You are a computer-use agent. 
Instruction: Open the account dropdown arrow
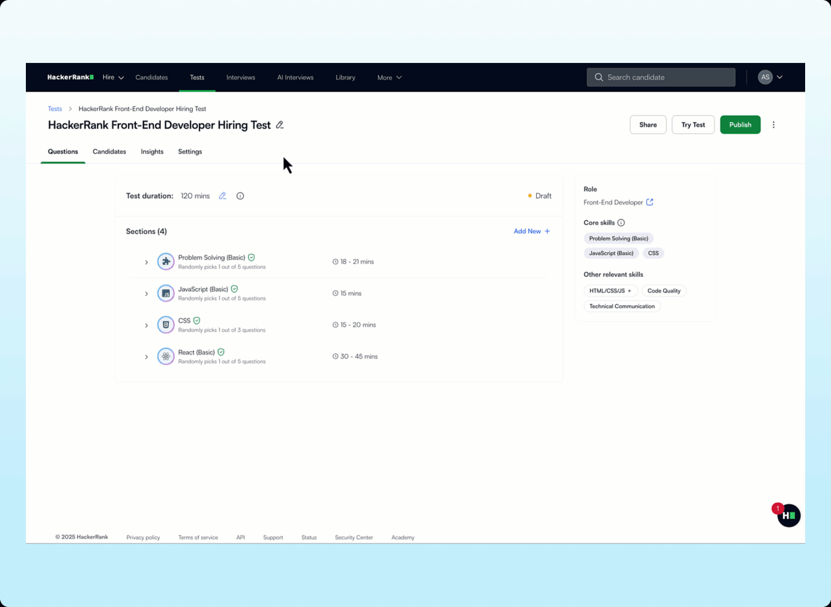(780, 77)
